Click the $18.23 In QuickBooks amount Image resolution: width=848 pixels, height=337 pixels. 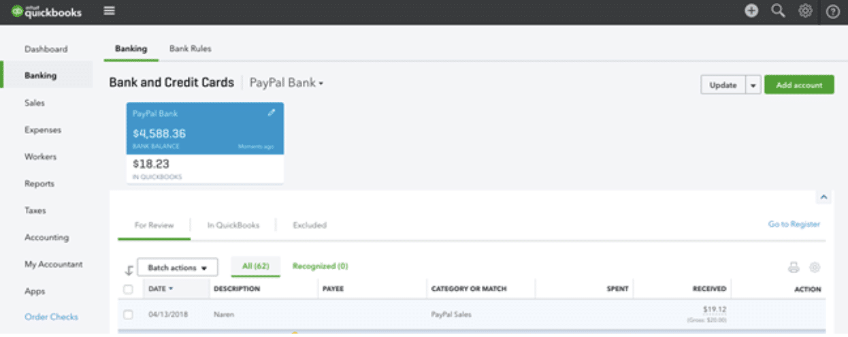click(x=150, y=164)
